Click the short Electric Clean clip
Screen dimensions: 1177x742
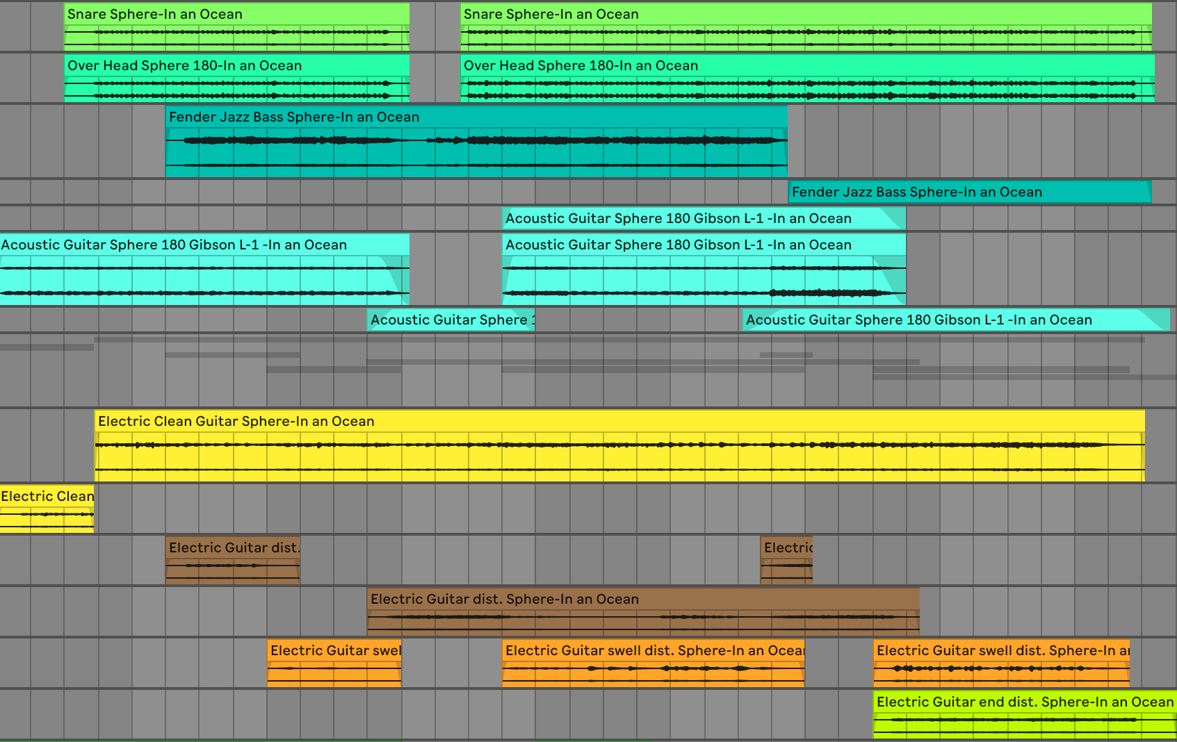pos(47,509)
